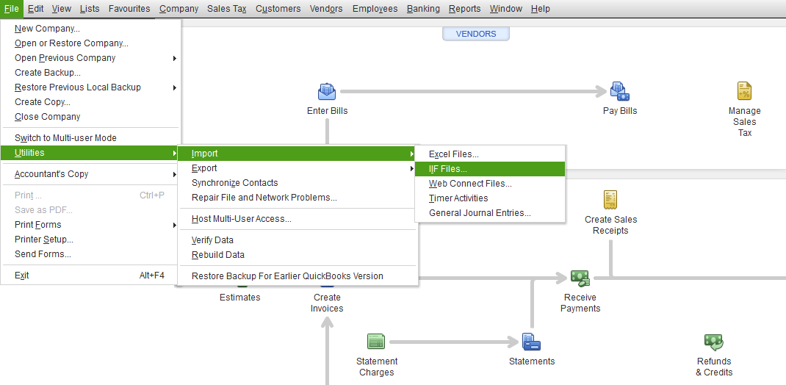This screenshot has width=786, height=385.
Task: Open the Statement Charges icon
Action: (x=376, y=342)
